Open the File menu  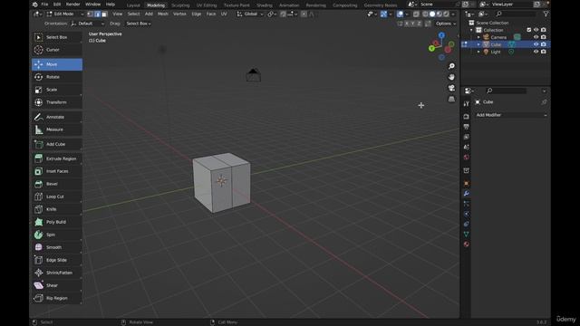[44, 5]
